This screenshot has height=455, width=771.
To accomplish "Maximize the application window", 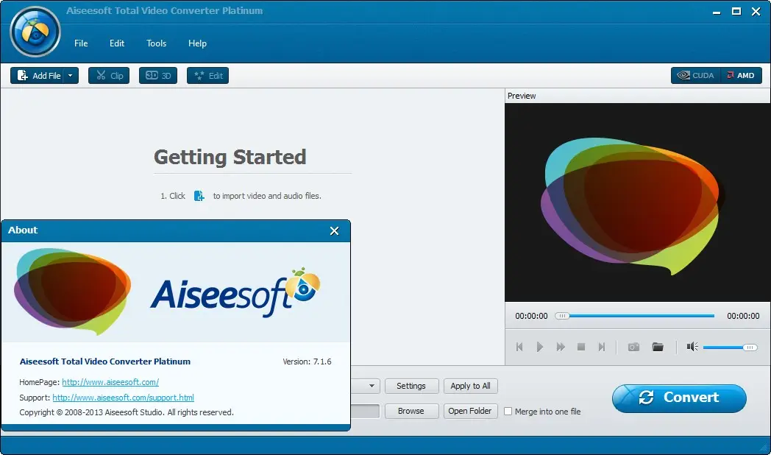I will coord(736,11).
